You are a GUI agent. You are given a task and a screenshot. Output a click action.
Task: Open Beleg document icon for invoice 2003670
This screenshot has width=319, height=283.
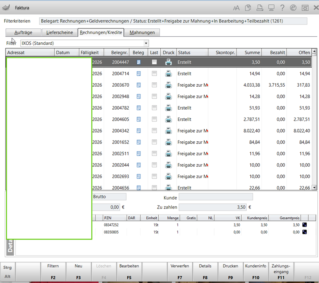tap(138, 85)
